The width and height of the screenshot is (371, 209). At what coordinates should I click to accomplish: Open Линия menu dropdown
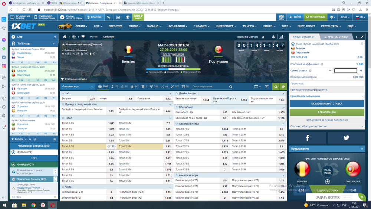(81, 26)
